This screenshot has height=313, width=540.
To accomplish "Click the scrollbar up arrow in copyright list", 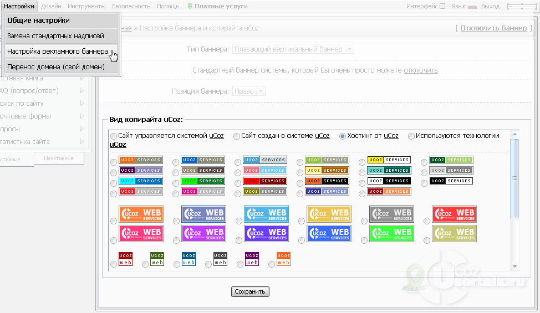I will coord(514,135).
